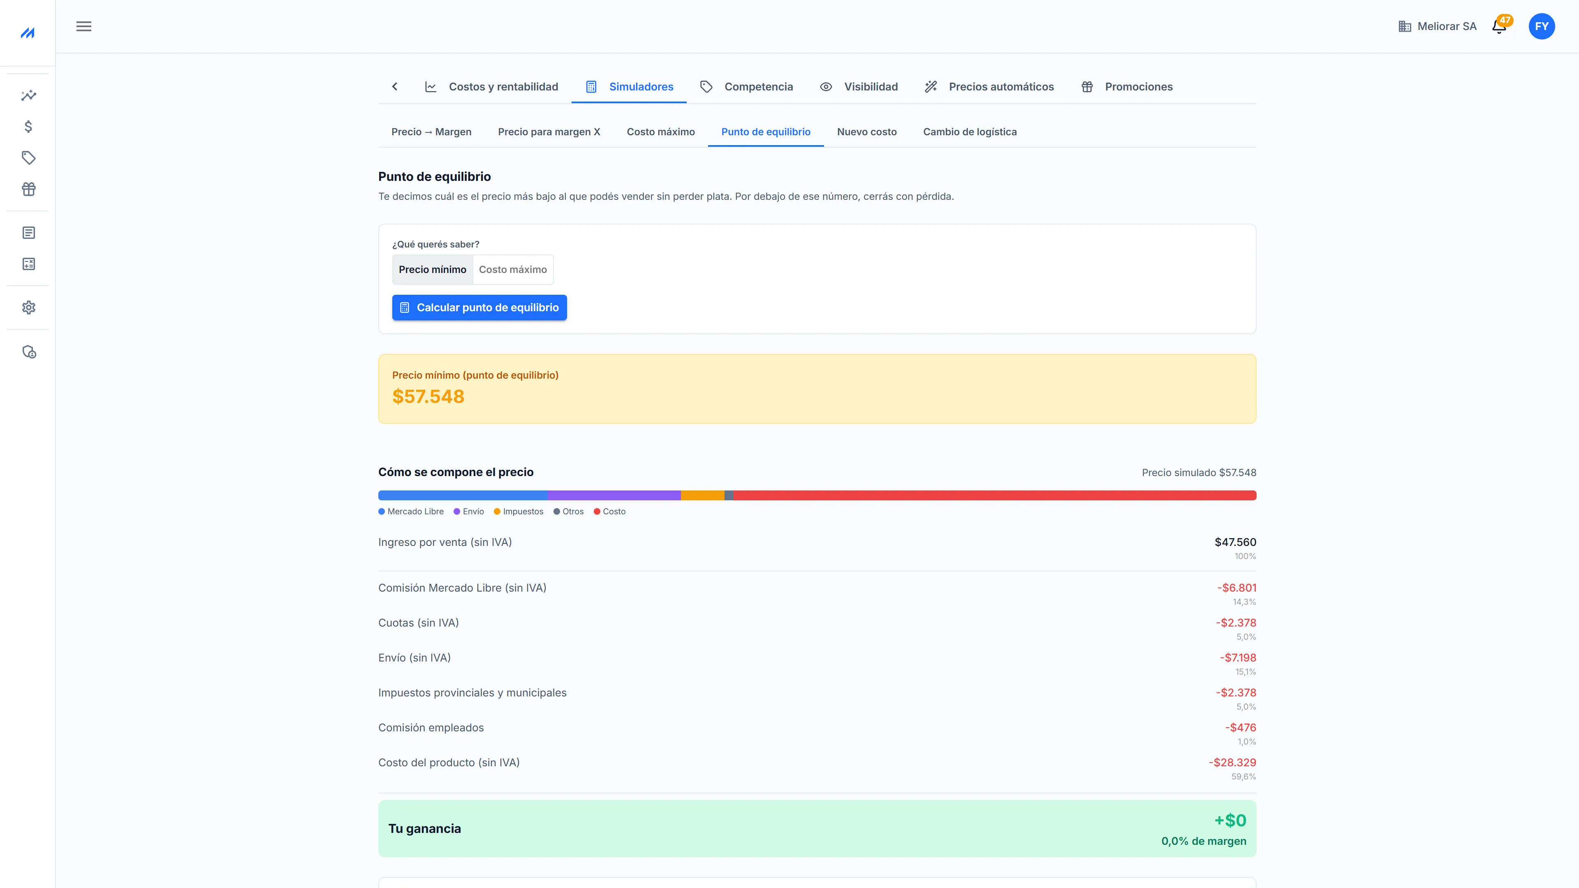Open the Visibilidad tab
Screen dimensions: 1579x888
[859, 87]
